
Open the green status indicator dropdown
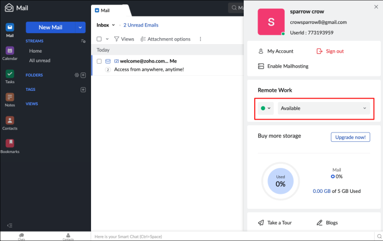(265, 108)
